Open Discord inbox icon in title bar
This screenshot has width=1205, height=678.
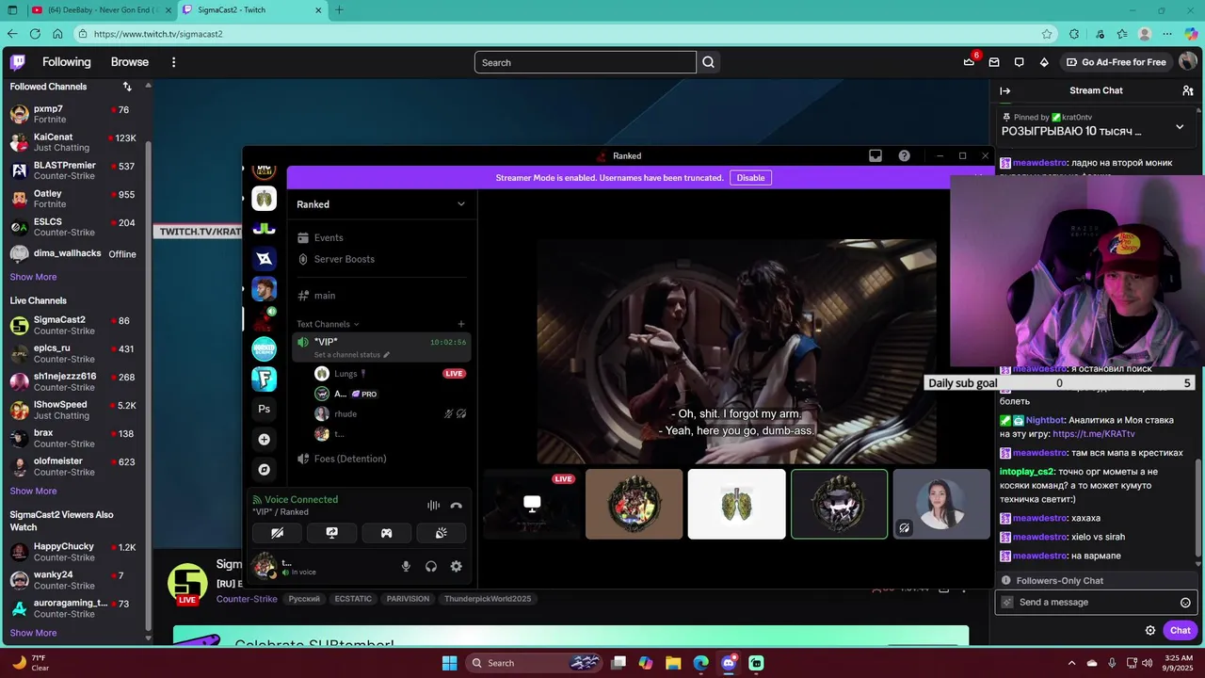876,156
